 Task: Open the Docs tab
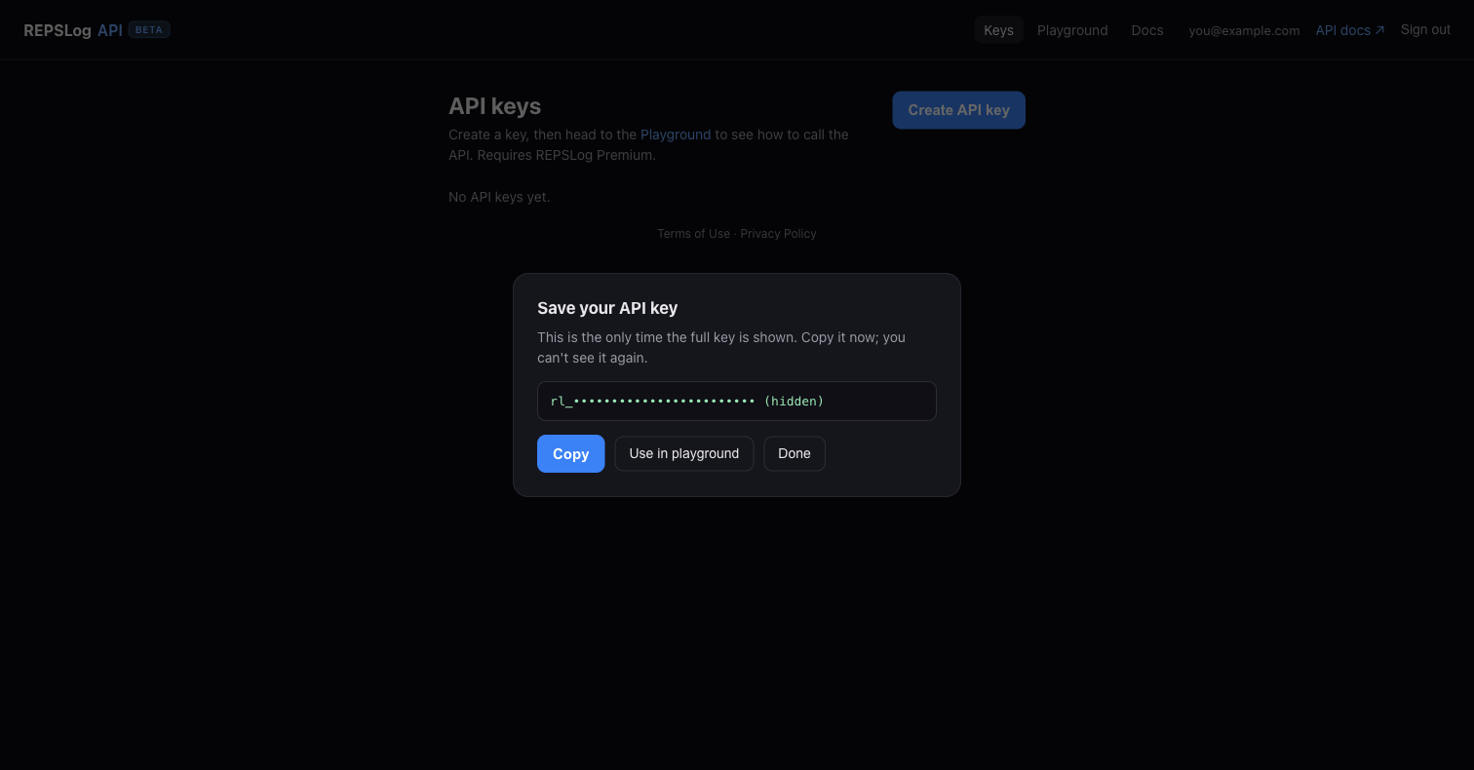click(x=1147, y=30)
